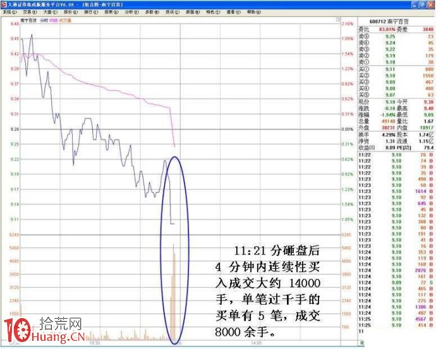Select the 11:24 trade of 1386 lots
Screen dimensions: 436x349
click(396, 307)
